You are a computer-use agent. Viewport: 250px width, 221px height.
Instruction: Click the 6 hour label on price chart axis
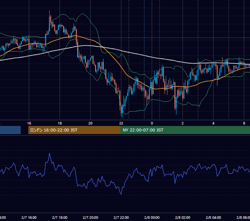tap(244, 123)
